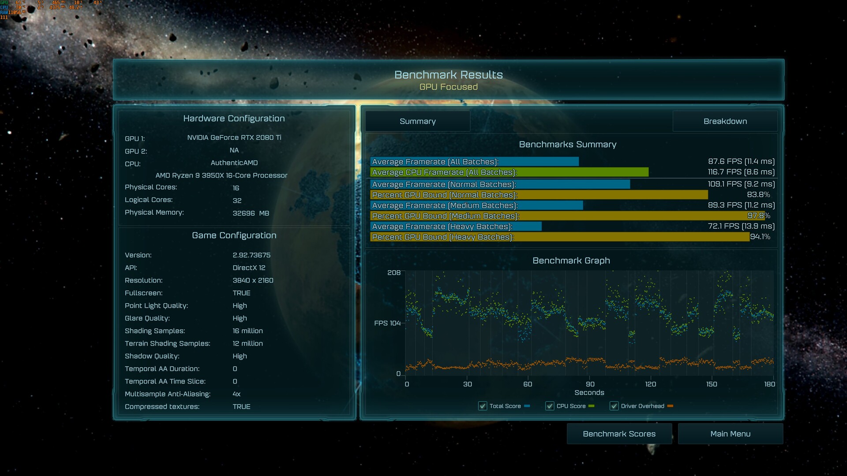Click Average CPU Framerate green bar
The height and width of the screenshot is (476, 847).
point(509,172)
